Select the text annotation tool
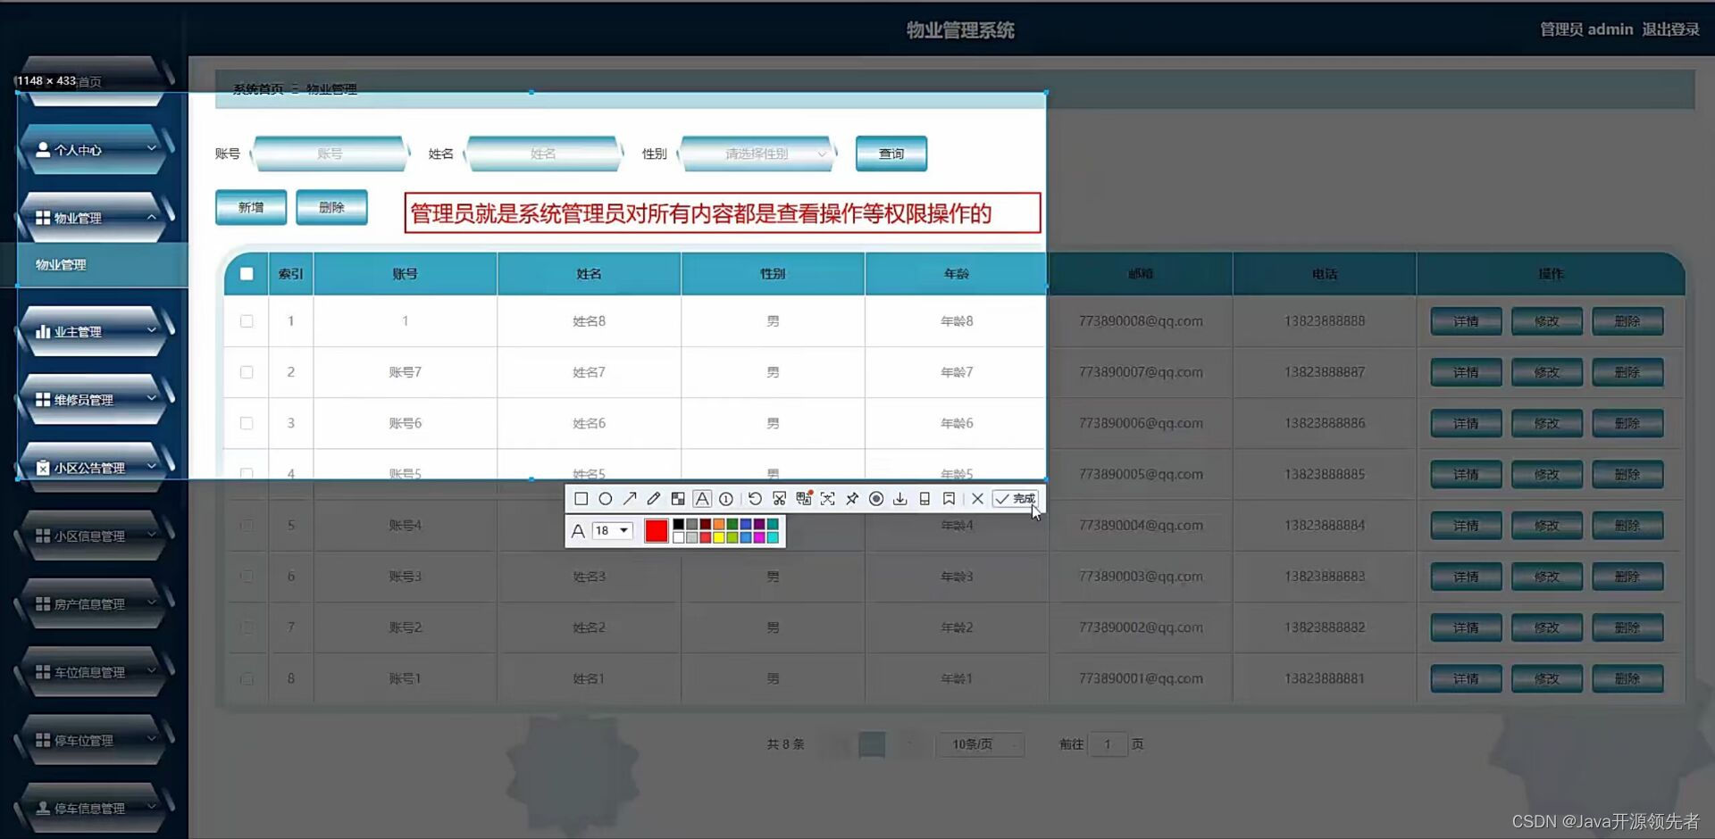 tap(702, 498)
